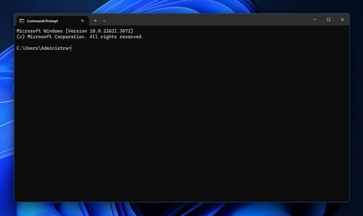Viewport: 363px width, 216px height.
Task: Select the Command Prompt tab
Action: (52, 21)
